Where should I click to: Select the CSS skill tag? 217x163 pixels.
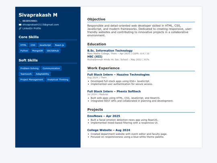(x=33, y=45)
